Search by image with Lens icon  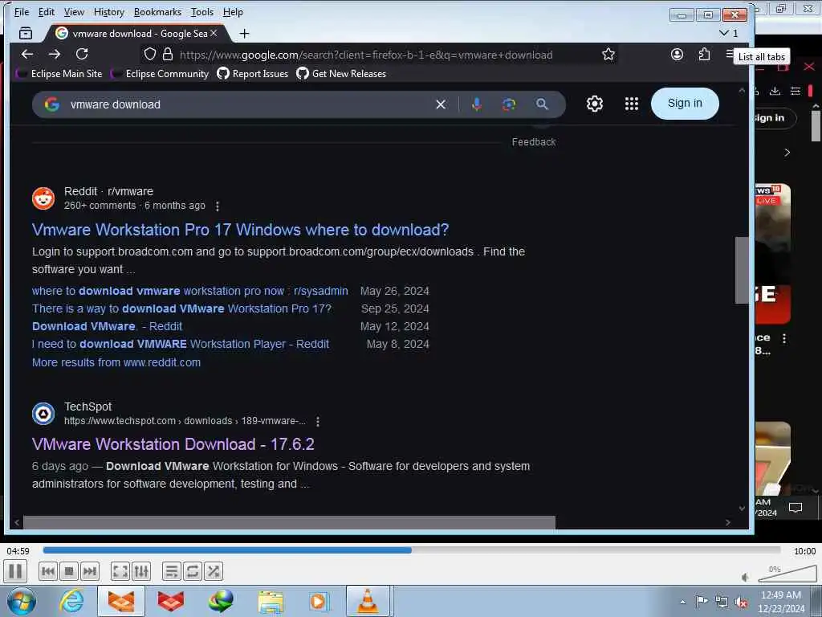pos(508,104)
